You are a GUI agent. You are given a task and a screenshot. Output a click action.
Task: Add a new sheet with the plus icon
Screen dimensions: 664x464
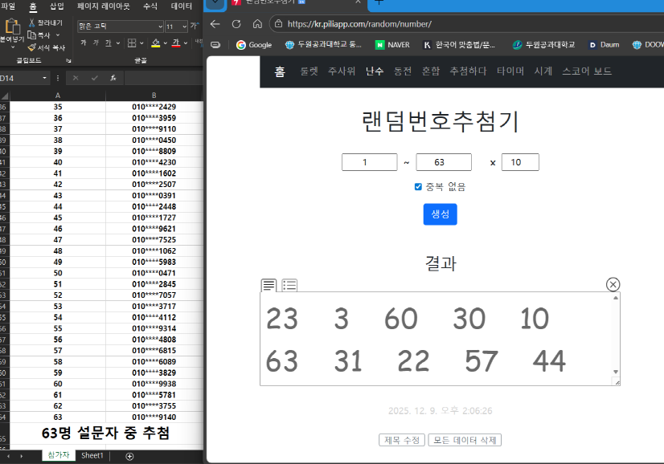[x=129, y=456]
